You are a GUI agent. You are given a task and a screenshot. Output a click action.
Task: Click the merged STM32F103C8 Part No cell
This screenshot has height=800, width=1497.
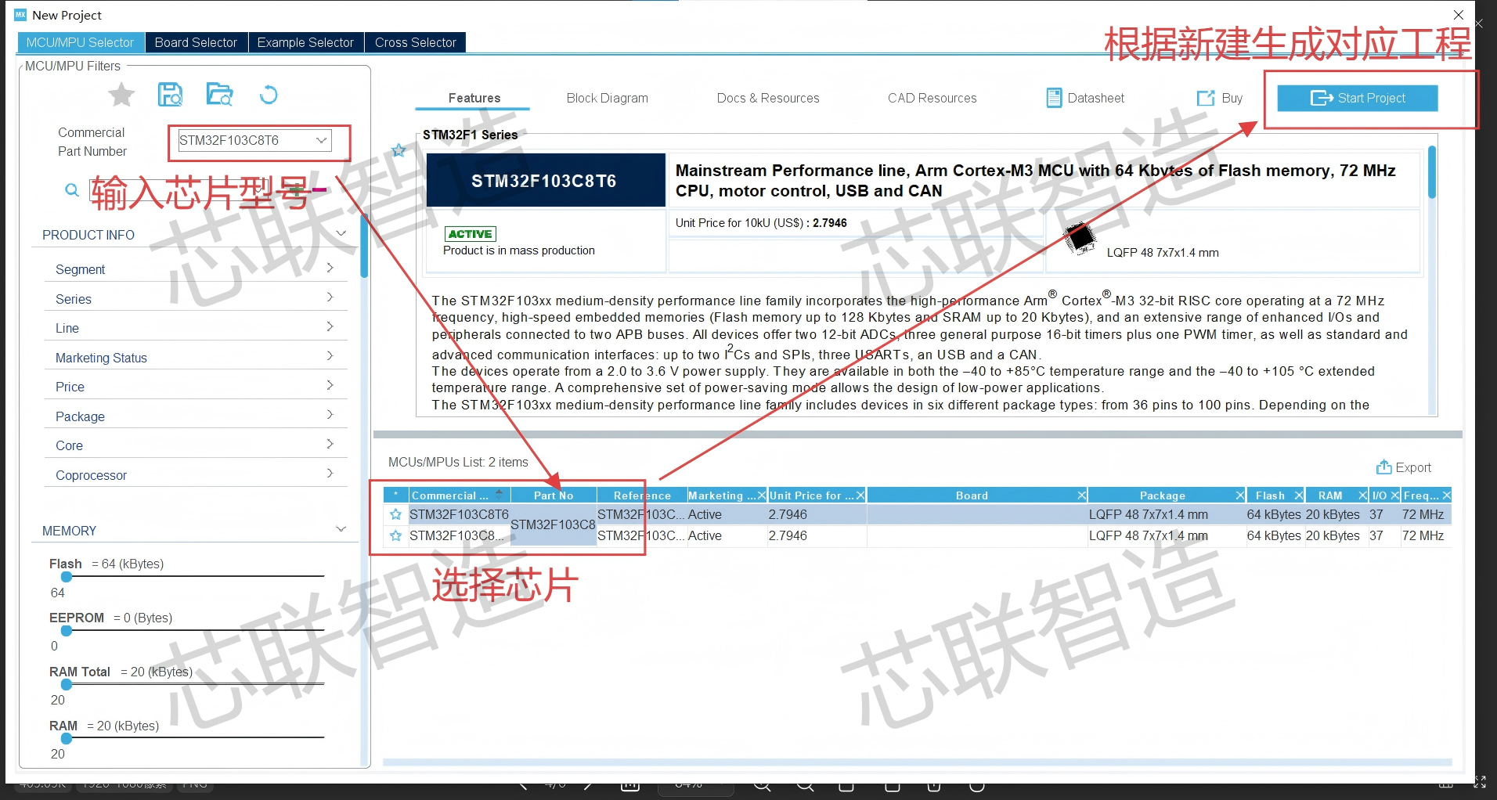553,524
